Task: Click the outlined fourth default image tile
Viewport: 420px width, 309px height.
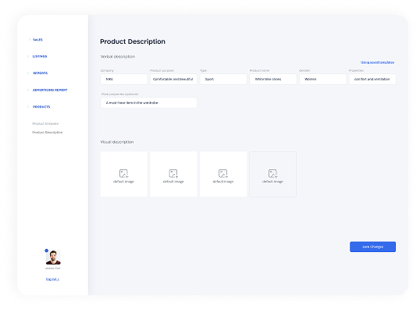Action: [273, 174]
